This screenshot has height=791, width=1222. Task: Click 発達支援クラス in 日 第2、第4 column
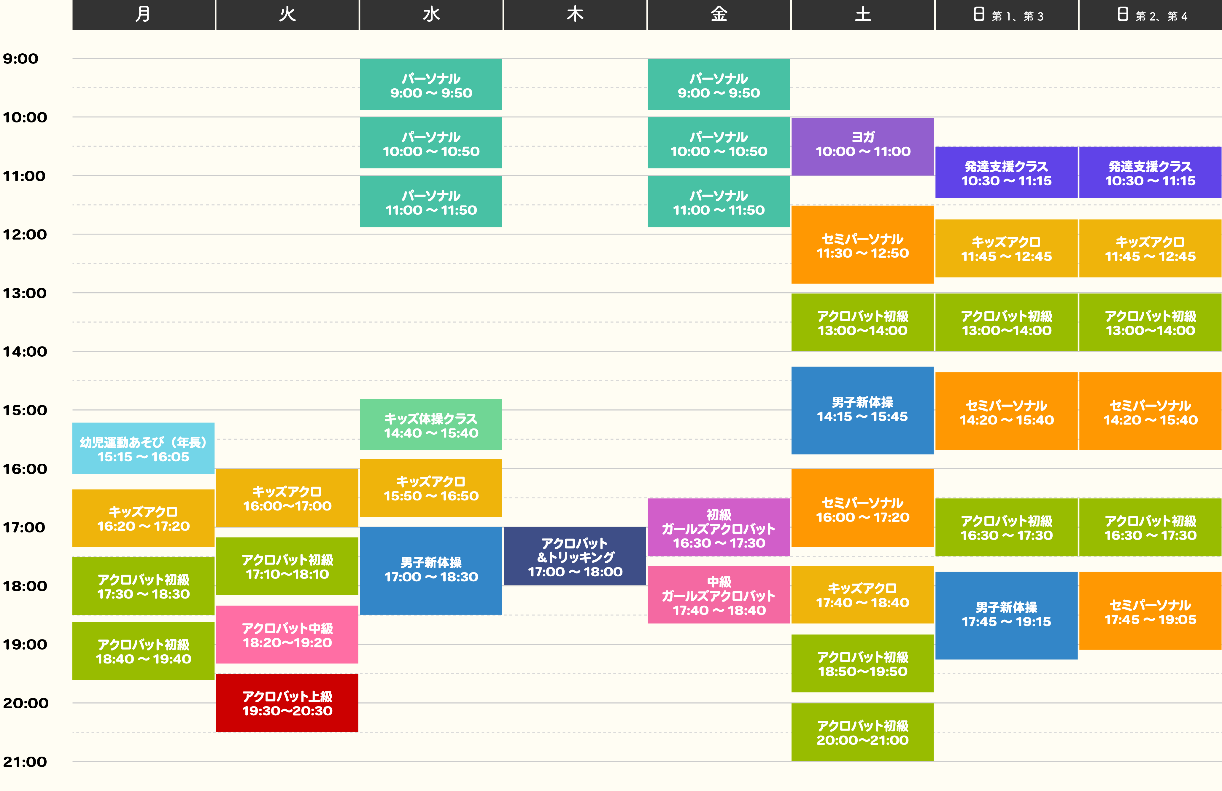click(1150, 172)
